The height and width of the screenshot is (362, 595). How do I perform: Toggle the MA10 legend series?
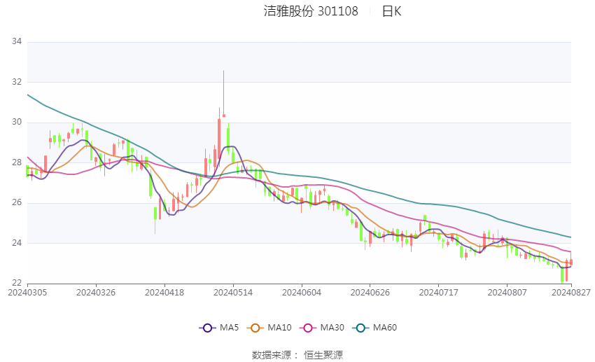(x=269, y=328)
